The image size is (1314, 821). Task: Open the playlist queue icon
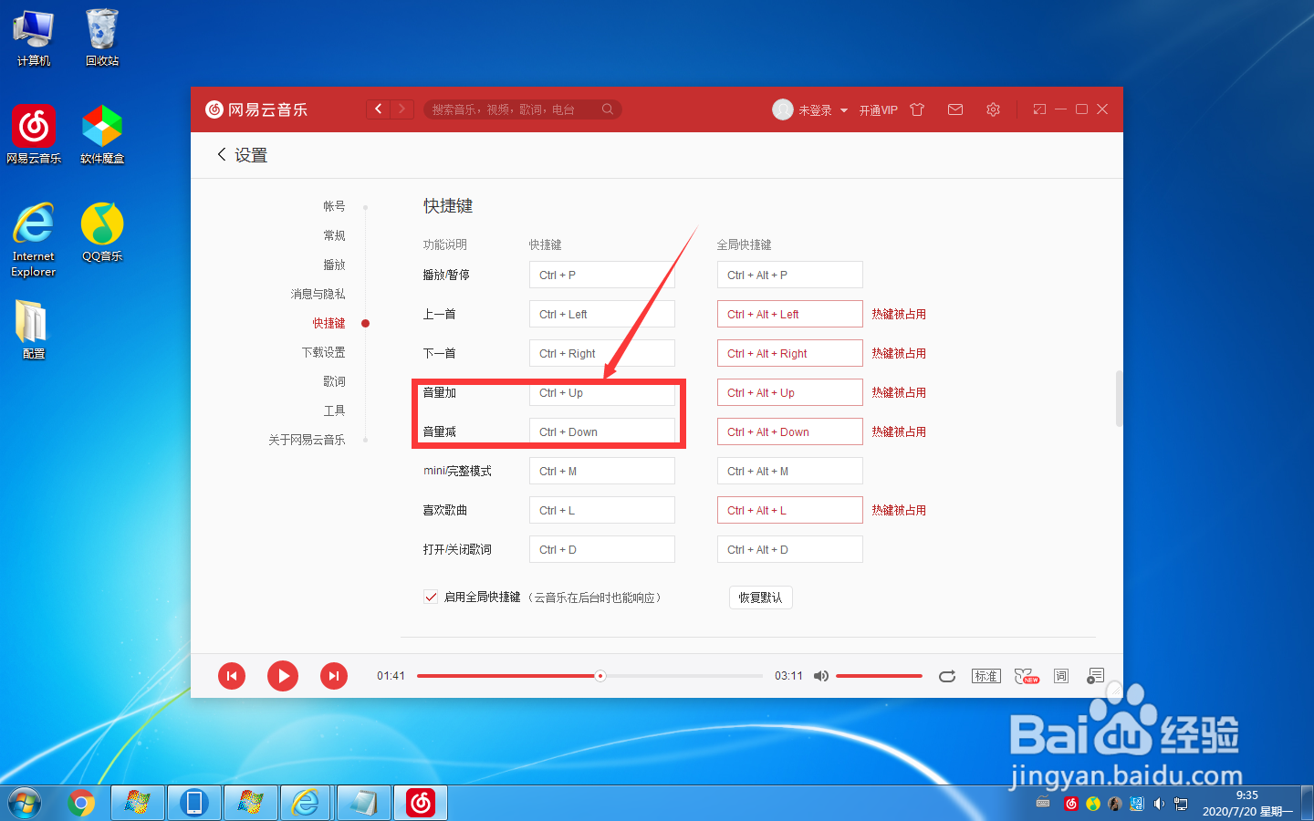click(x=1096, y=676)
